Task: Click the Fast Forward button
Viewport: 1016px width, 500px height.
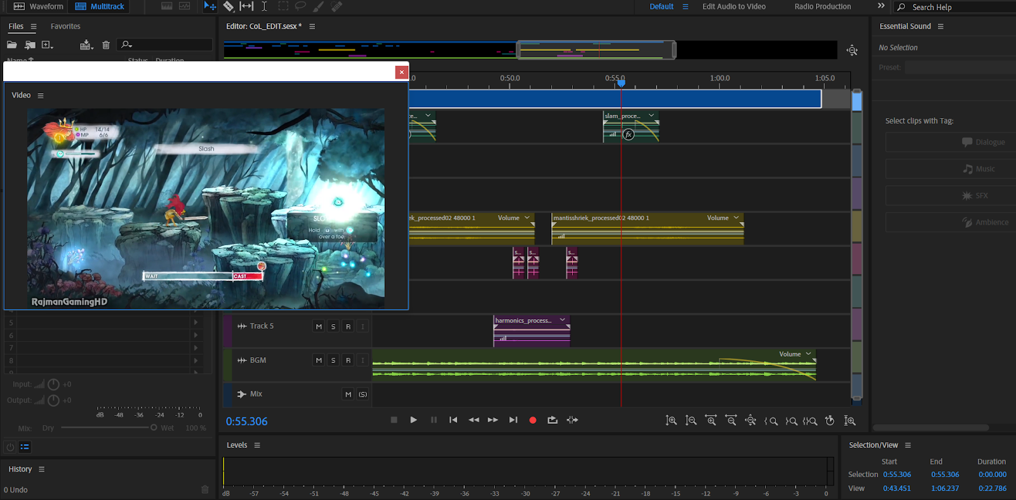Action: pyautogui.click(x=493, y=420)
